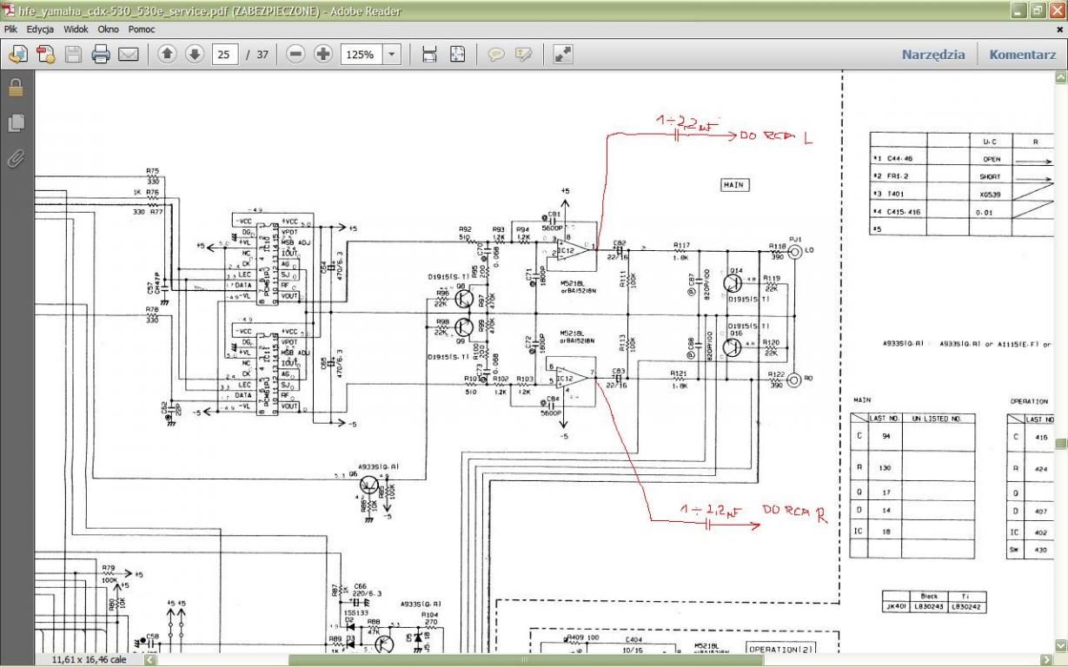This screenshot has width=1068, height=667.
Task: Open the attachments paperclip panel
Action: [x=16, y=159]
